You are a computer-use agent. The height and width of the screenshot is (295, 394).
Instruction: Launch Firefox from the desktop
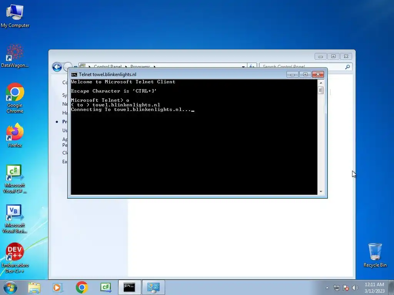pyautogui.click(x=15, y=135)
